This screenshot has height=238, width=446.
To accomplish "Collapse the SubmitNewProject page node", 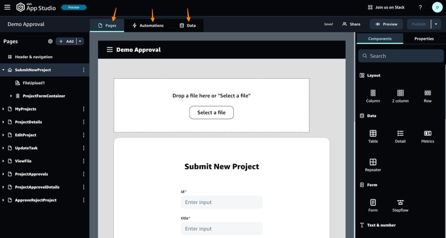I will [x=3, y=70].
